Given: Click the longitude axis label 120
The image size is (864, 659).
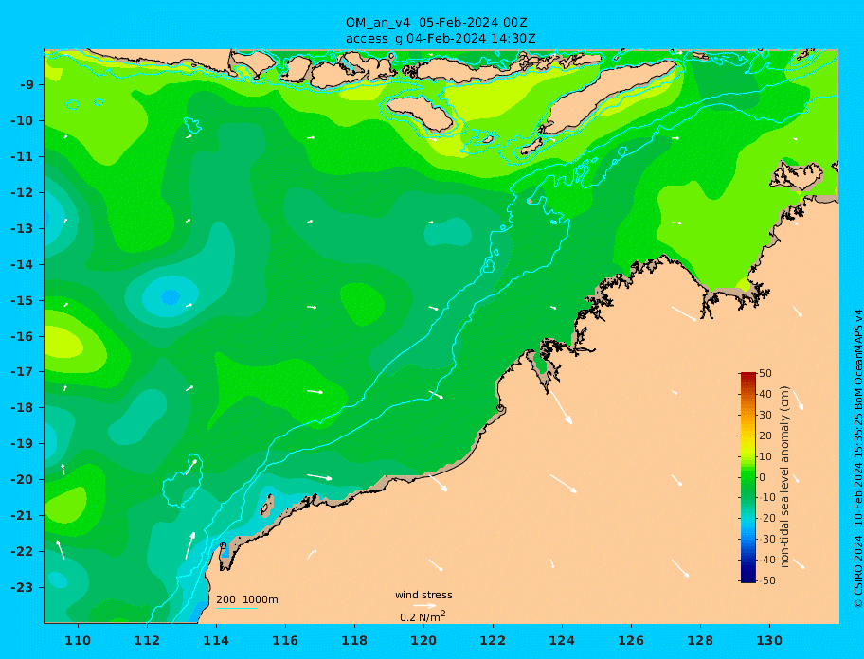Looking at the screenshot, I should coord(423,640).
